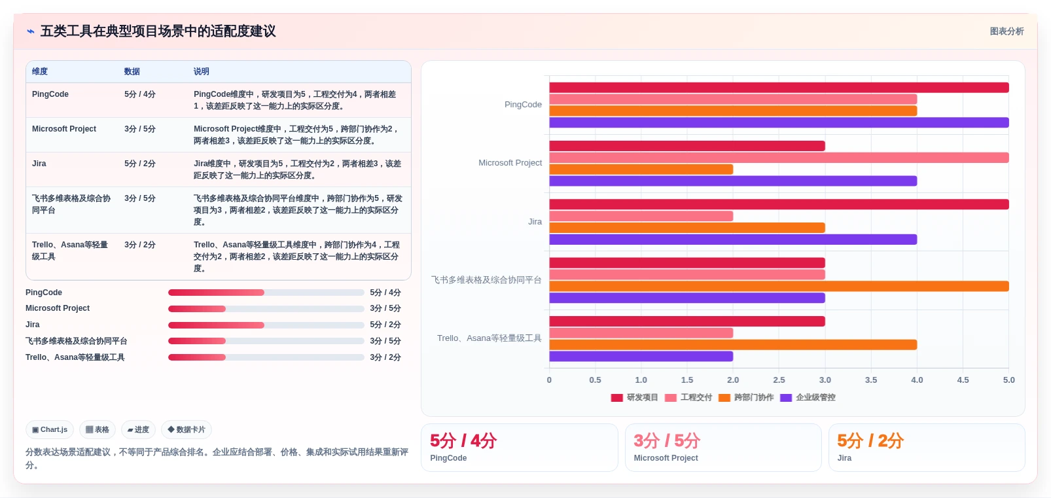Toggle the 跨部门协作 legend swatch
The image size is (1051, 498).
(x=724, y=398)
